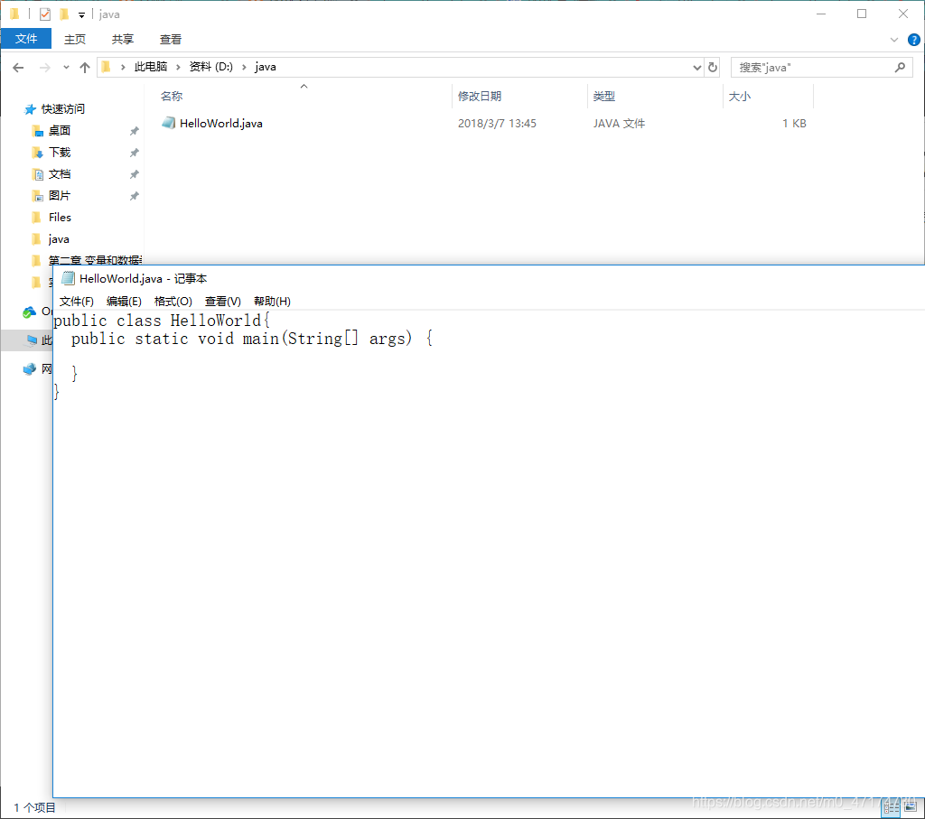The image size is (925, 819).
Task: Go up one folder with the up arrow
Action: point(85,68)
